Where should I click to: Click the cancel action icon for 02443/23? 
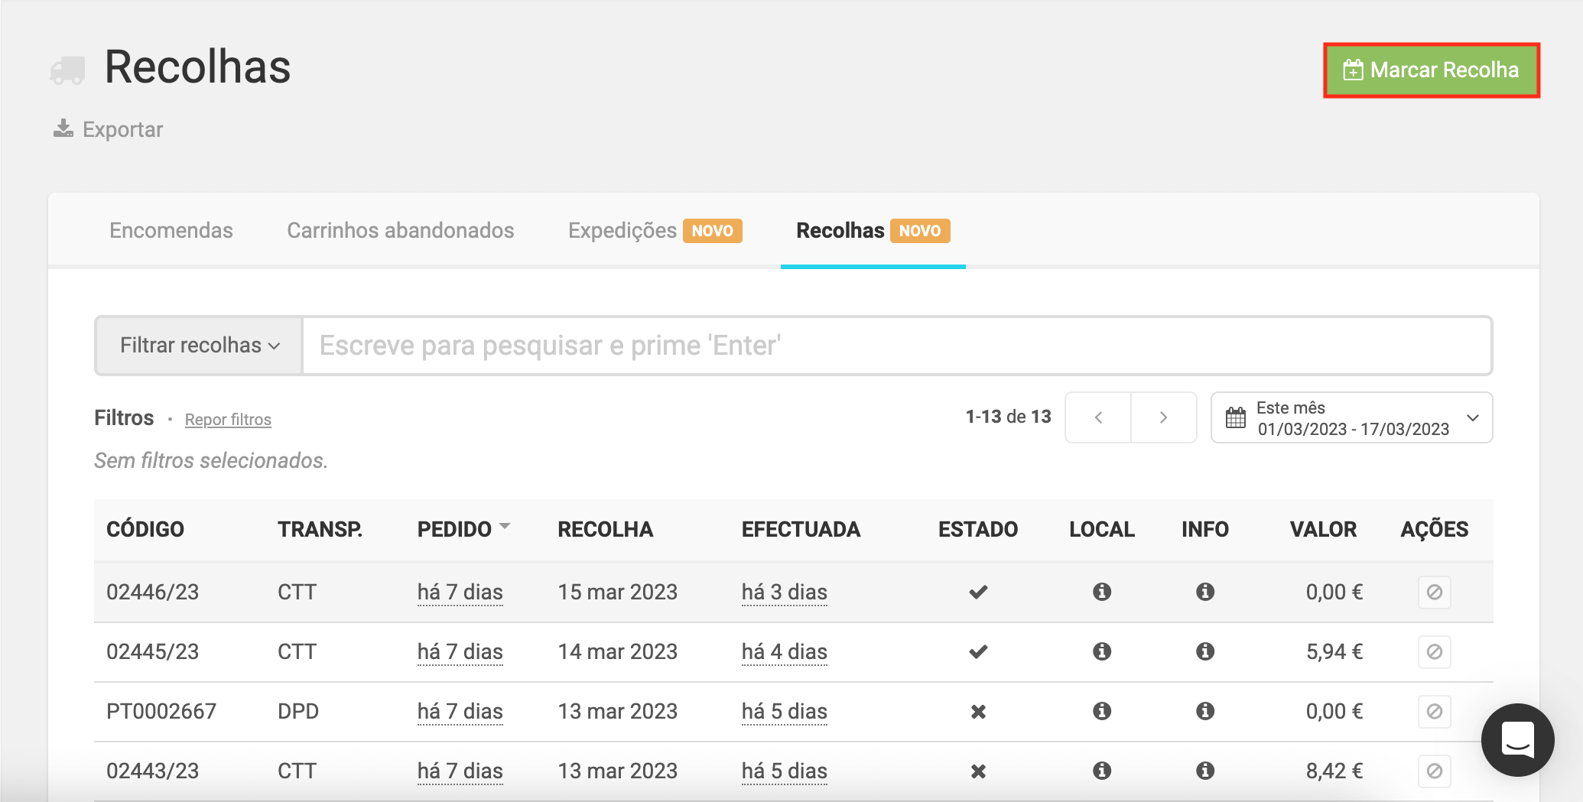1434,771
